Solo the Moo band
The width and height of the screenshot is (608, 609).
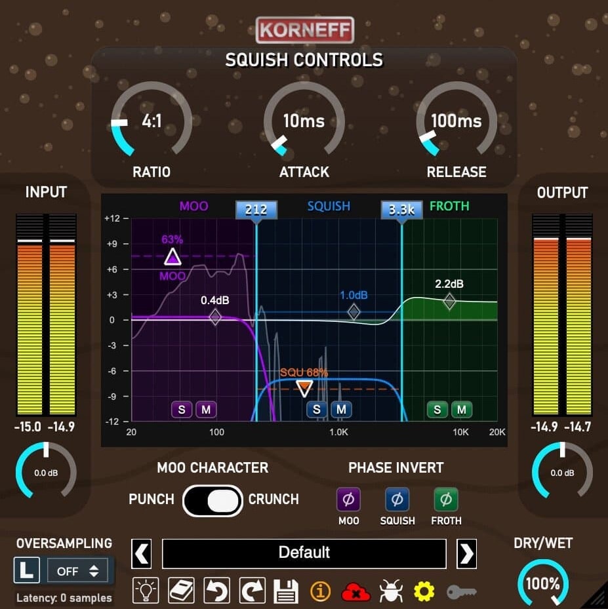click(182, 410)
